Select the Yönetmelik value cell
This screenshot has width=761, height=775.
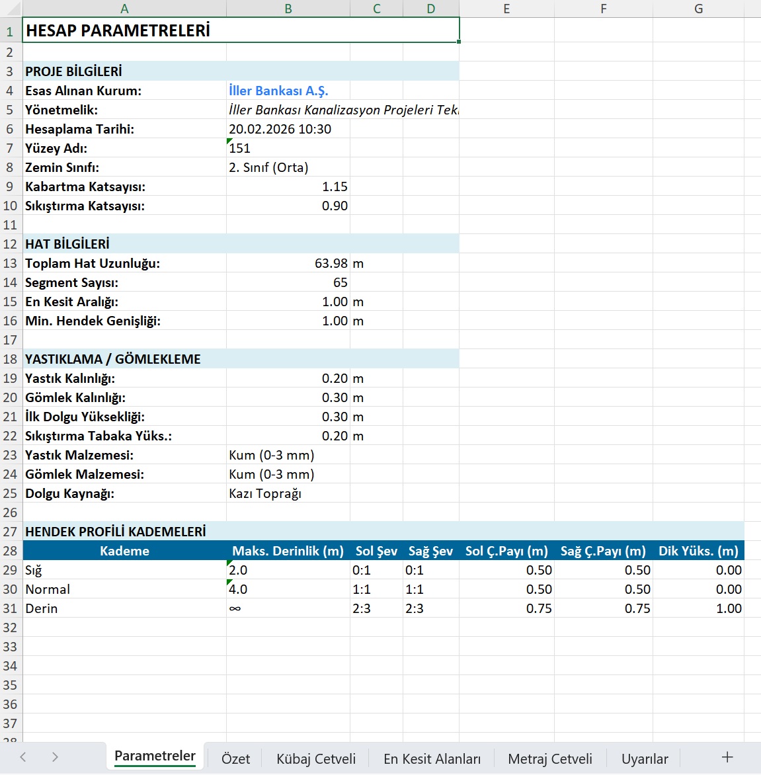click(343, 110)
